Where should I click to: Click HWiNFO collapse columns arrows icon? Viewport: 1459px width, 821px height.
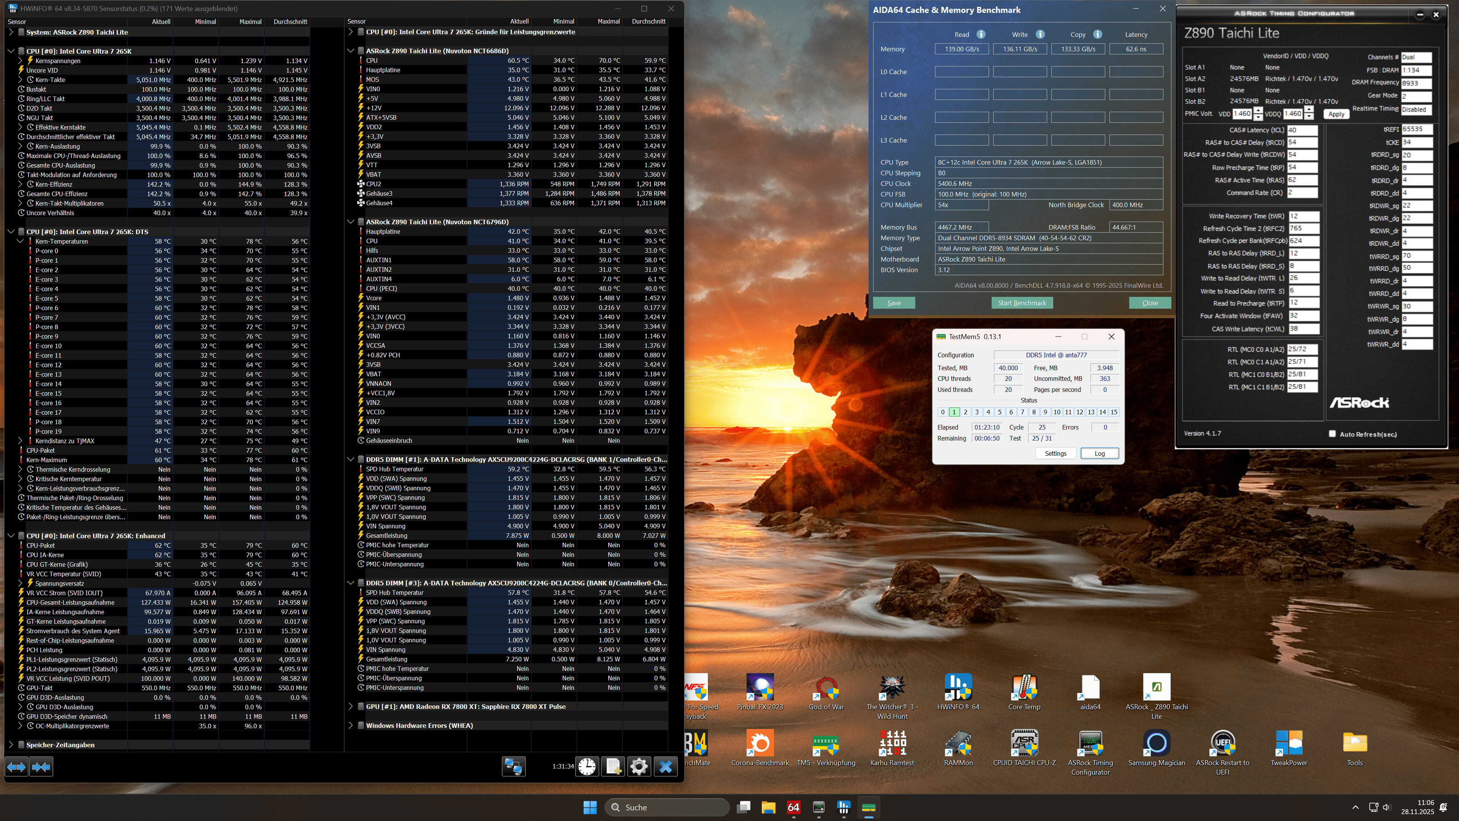[41, 767]
